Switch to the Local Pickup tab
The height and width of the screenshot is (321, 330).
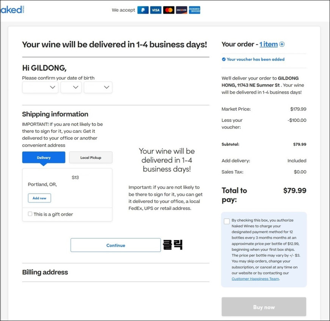point(91,157)
